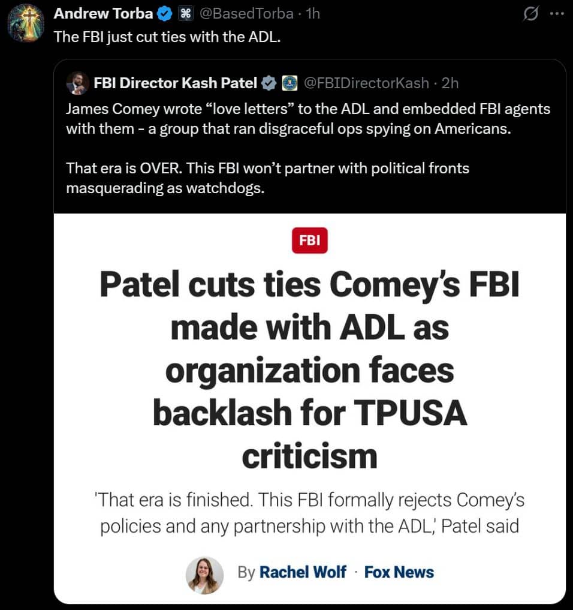The image size is (573, 610).
Task: Click the 2h quoted post timestamp
Action: click(x=450, y=83)
